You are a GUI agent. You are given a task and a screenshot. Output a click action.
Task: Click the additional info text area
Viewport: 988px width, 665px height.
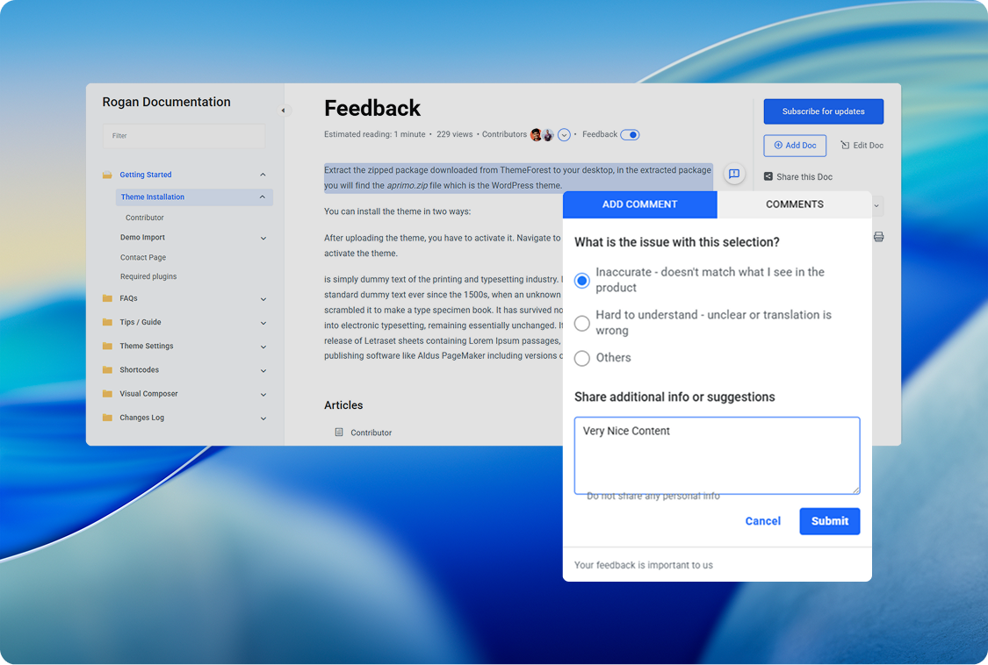tap(717, 456)
